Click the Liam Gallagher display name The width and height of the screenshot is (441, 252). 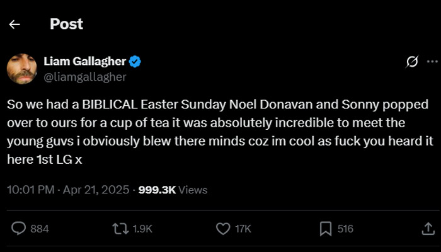(x=84, y=61)
